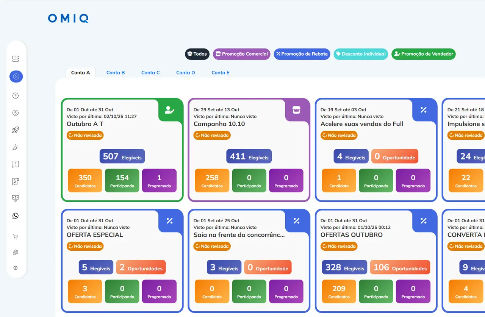
Task: Filter by Todos
Action: coord(197,54)
